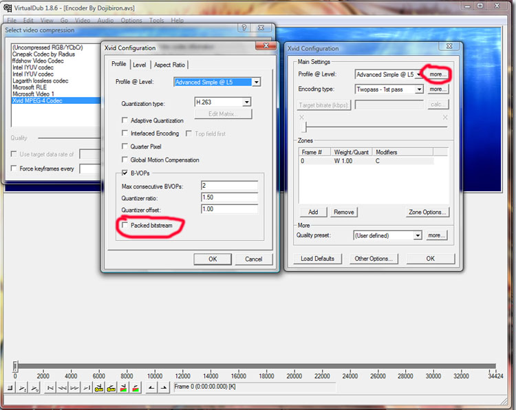Viewport: 516px width, 410px height.
Task: Open the Encoding type dropdown
Action: [419, 89]
